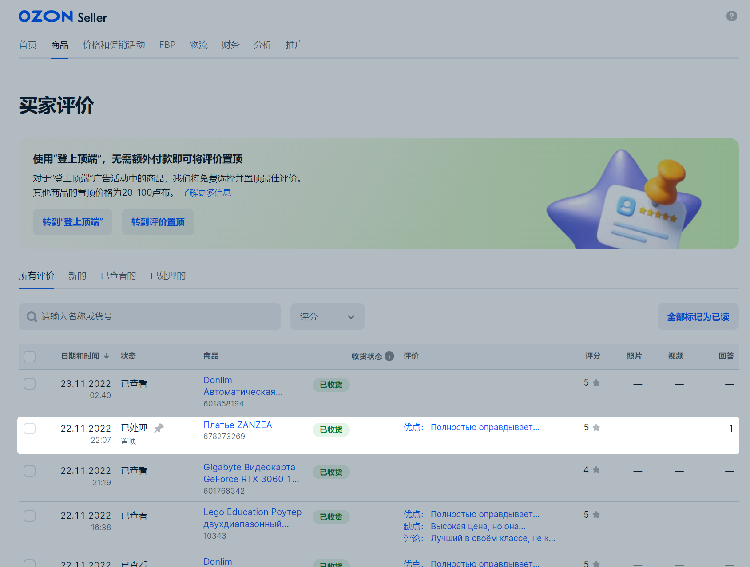Open the 评分 rating filter dropdown
Screen dimensions: 750x567
point(328,317)
